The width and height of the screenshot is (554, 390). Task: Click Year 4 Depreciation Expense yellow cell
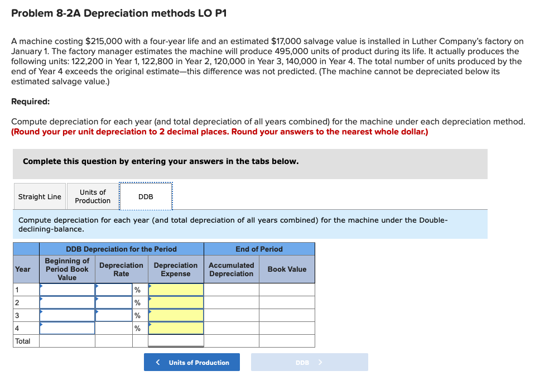point(176,328)
